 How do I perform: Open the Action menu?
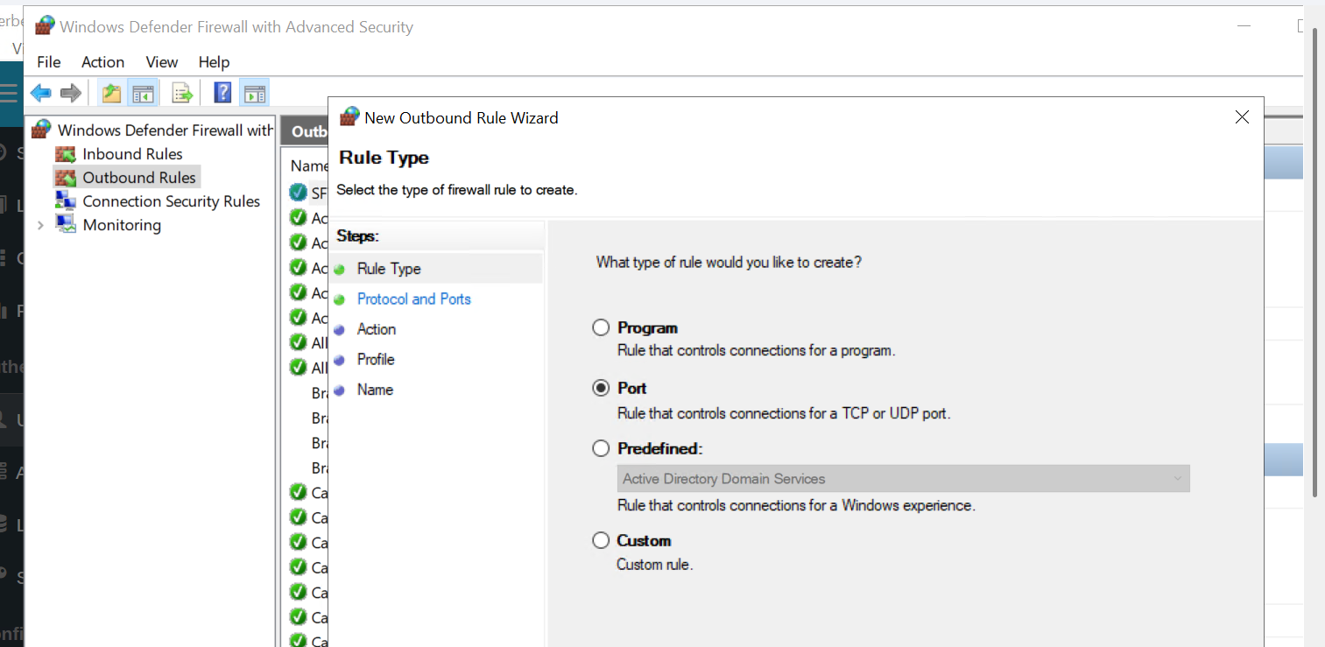click(x=103, y=61)
